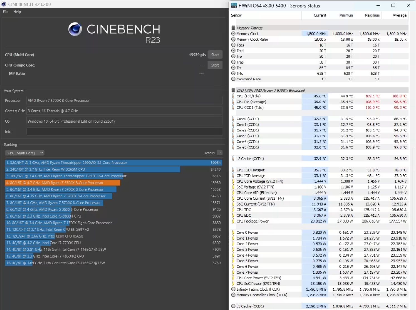
Task: Open the Help menu in Cinebench
Action: (17, 12)
